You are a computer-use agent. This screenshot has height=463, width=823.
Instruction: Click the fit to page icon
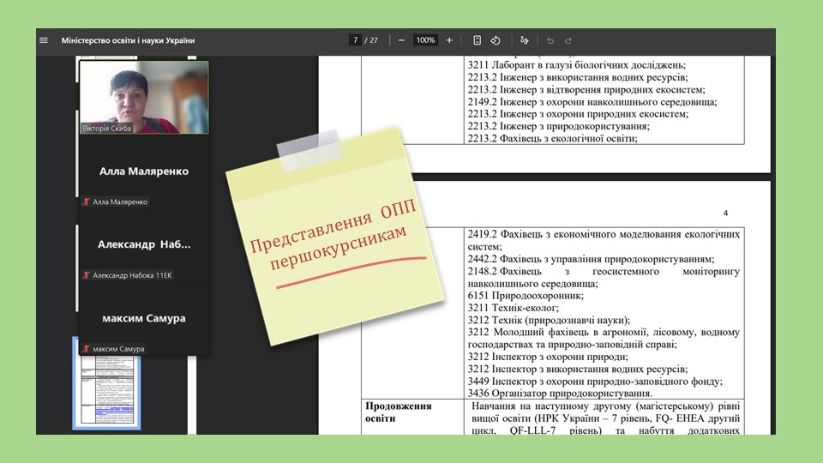[477, 40]
